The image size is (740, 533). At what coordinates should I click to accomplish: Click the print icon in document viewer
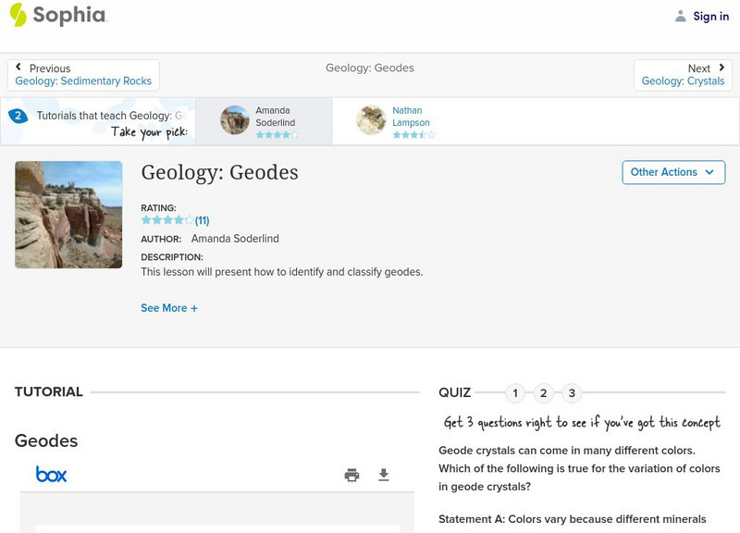point(351,475)
